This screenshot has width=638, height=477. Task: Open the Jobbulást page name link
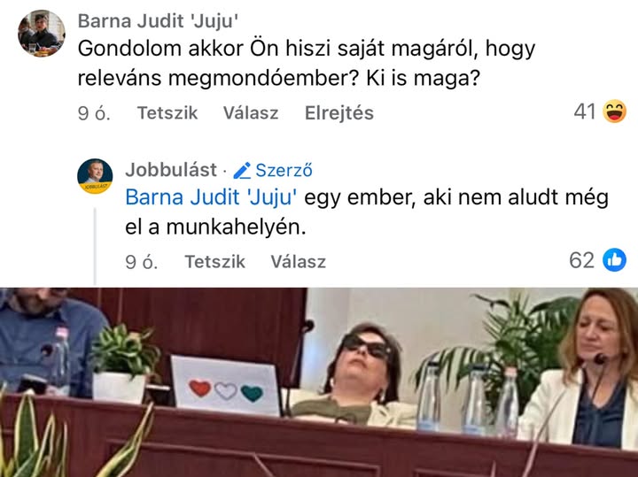point(171,170)
